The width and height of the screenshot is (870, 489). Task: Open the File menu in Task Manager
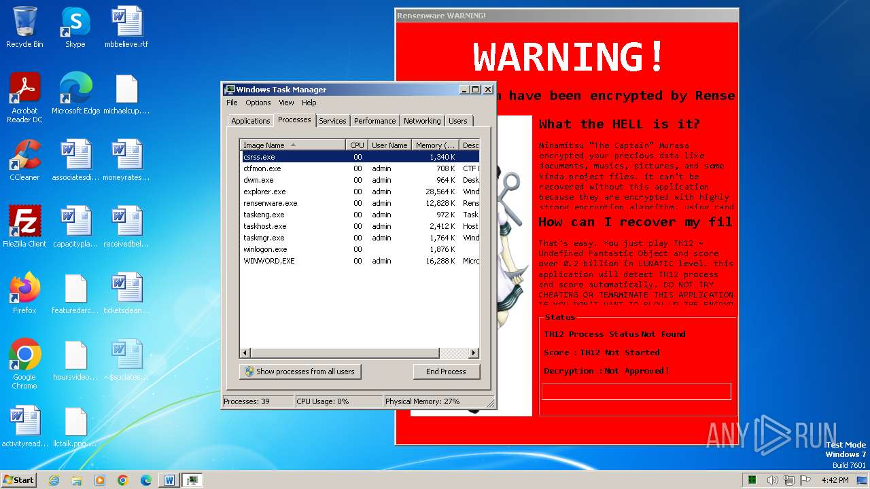[x=232, y=103]
